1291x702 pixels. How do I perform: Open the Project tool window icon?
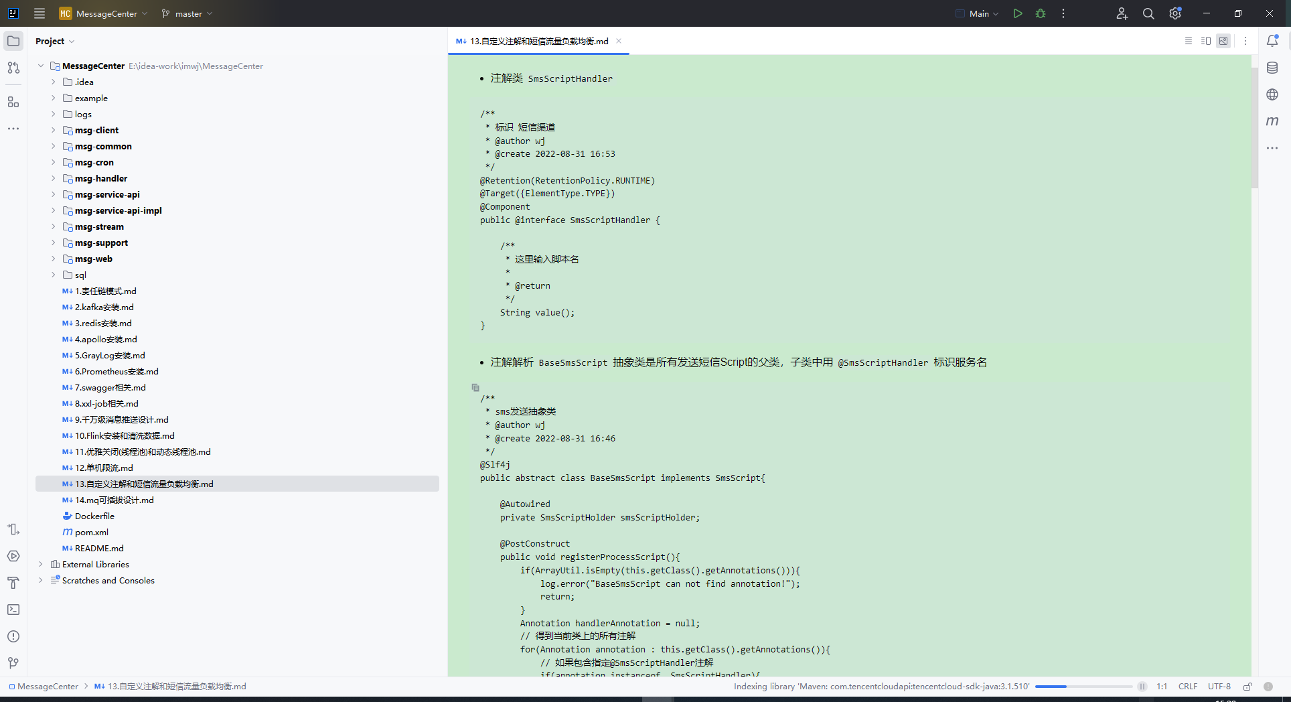click(x=13, y=41)
